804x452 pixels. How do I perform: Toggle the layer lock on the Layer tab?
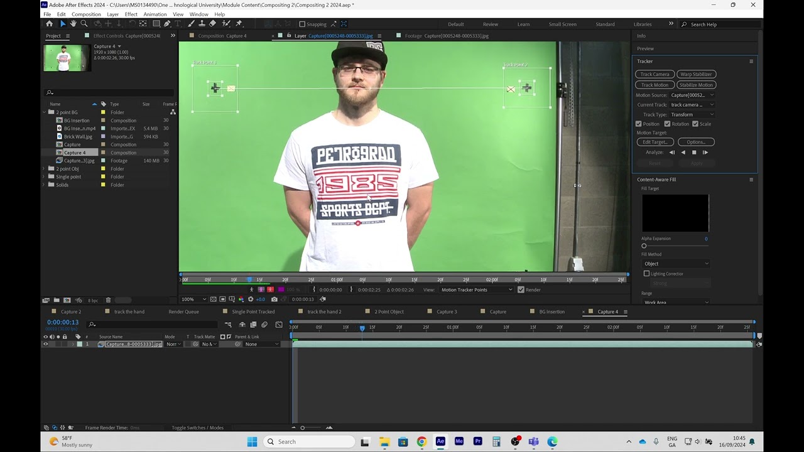pyautogui.click(x=288, y=36)
